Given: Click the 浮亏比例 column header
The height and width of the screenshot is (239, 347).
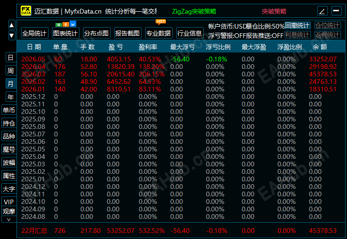Looking at the screenshot, I should (218, 47).
